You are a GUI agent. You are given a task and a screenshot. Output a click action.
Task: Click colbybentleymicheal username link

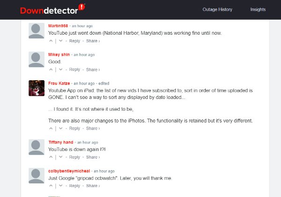69,171
